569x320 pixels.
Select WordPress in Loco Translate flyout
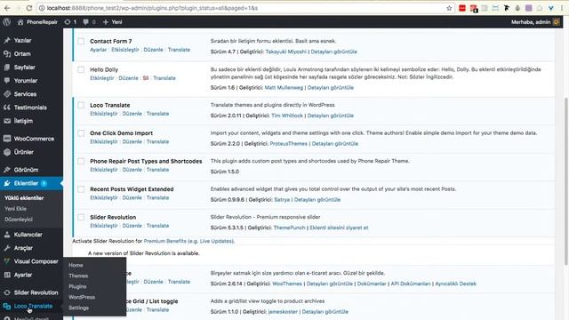tap(82, 297)
